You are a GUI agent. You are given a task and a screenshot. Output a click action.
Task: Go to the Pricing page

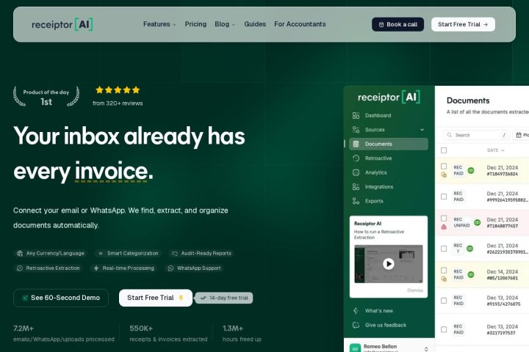pos(195,24)
